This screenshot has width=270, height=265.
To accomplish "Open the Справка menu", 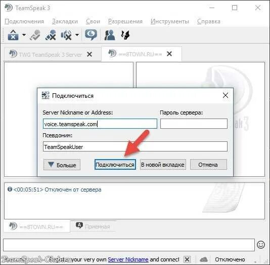I will pos(209,21).
